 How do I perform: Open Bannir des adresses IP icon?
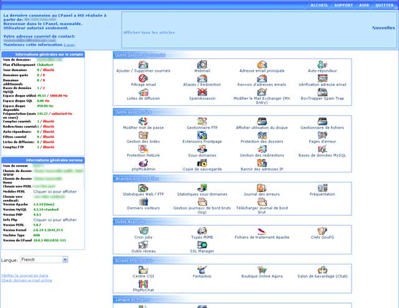tap(262, 163)
